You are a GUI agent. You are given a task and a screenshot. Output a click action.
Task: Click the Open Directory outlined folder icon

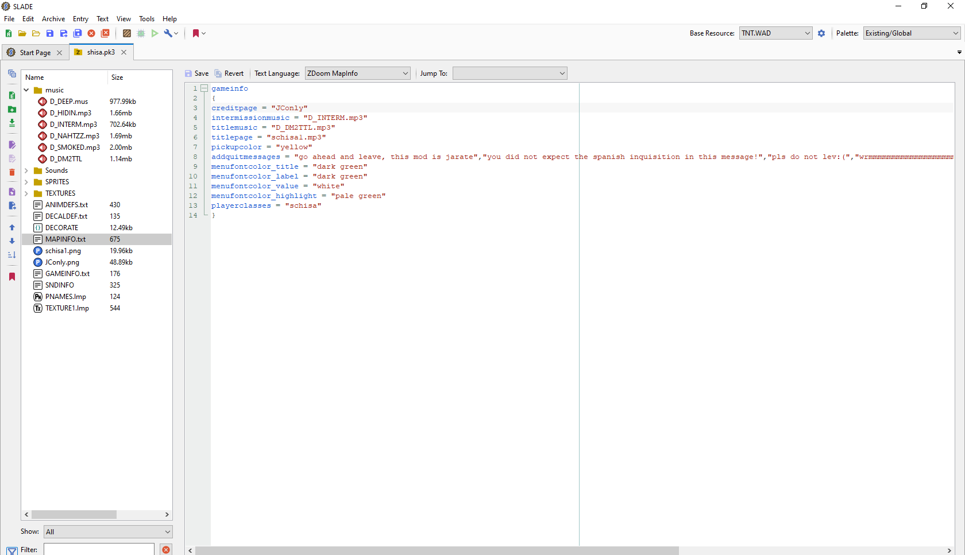coord(36,33)
